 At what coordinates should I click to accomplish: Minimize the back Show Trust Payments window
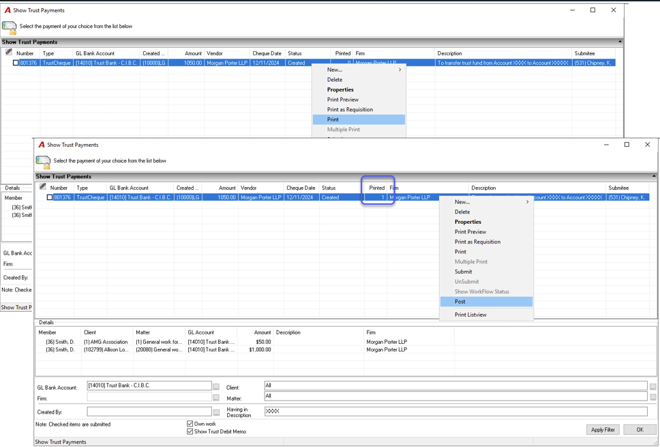573,10
